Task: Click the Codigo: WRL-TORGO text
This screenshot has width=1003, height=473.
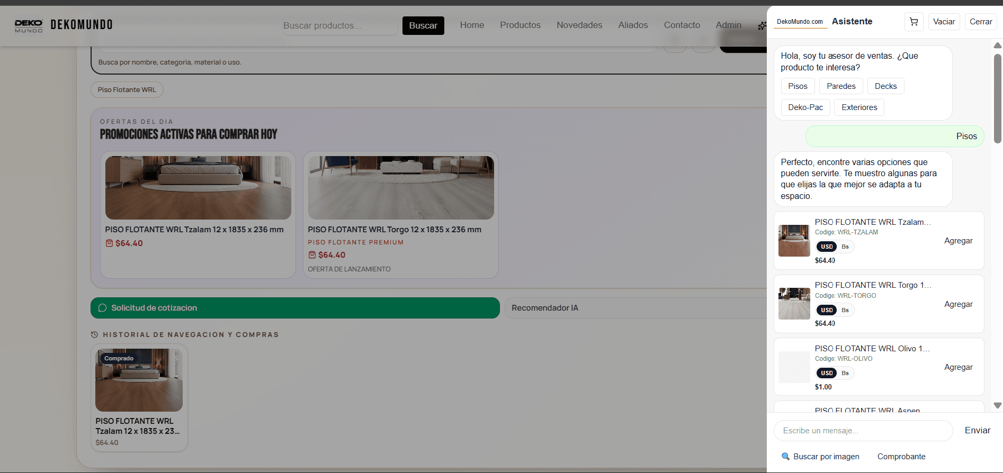Action: 845,296
